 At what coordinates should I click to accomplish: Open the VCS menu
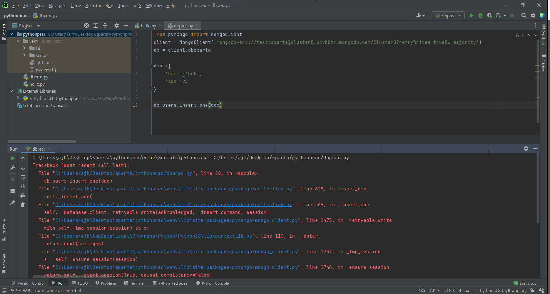click(x=137, y=5)
